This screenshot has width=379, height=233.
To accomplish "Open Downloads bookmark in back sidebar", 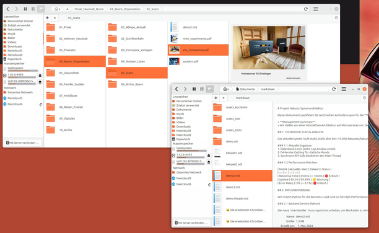I will point(14,46).
